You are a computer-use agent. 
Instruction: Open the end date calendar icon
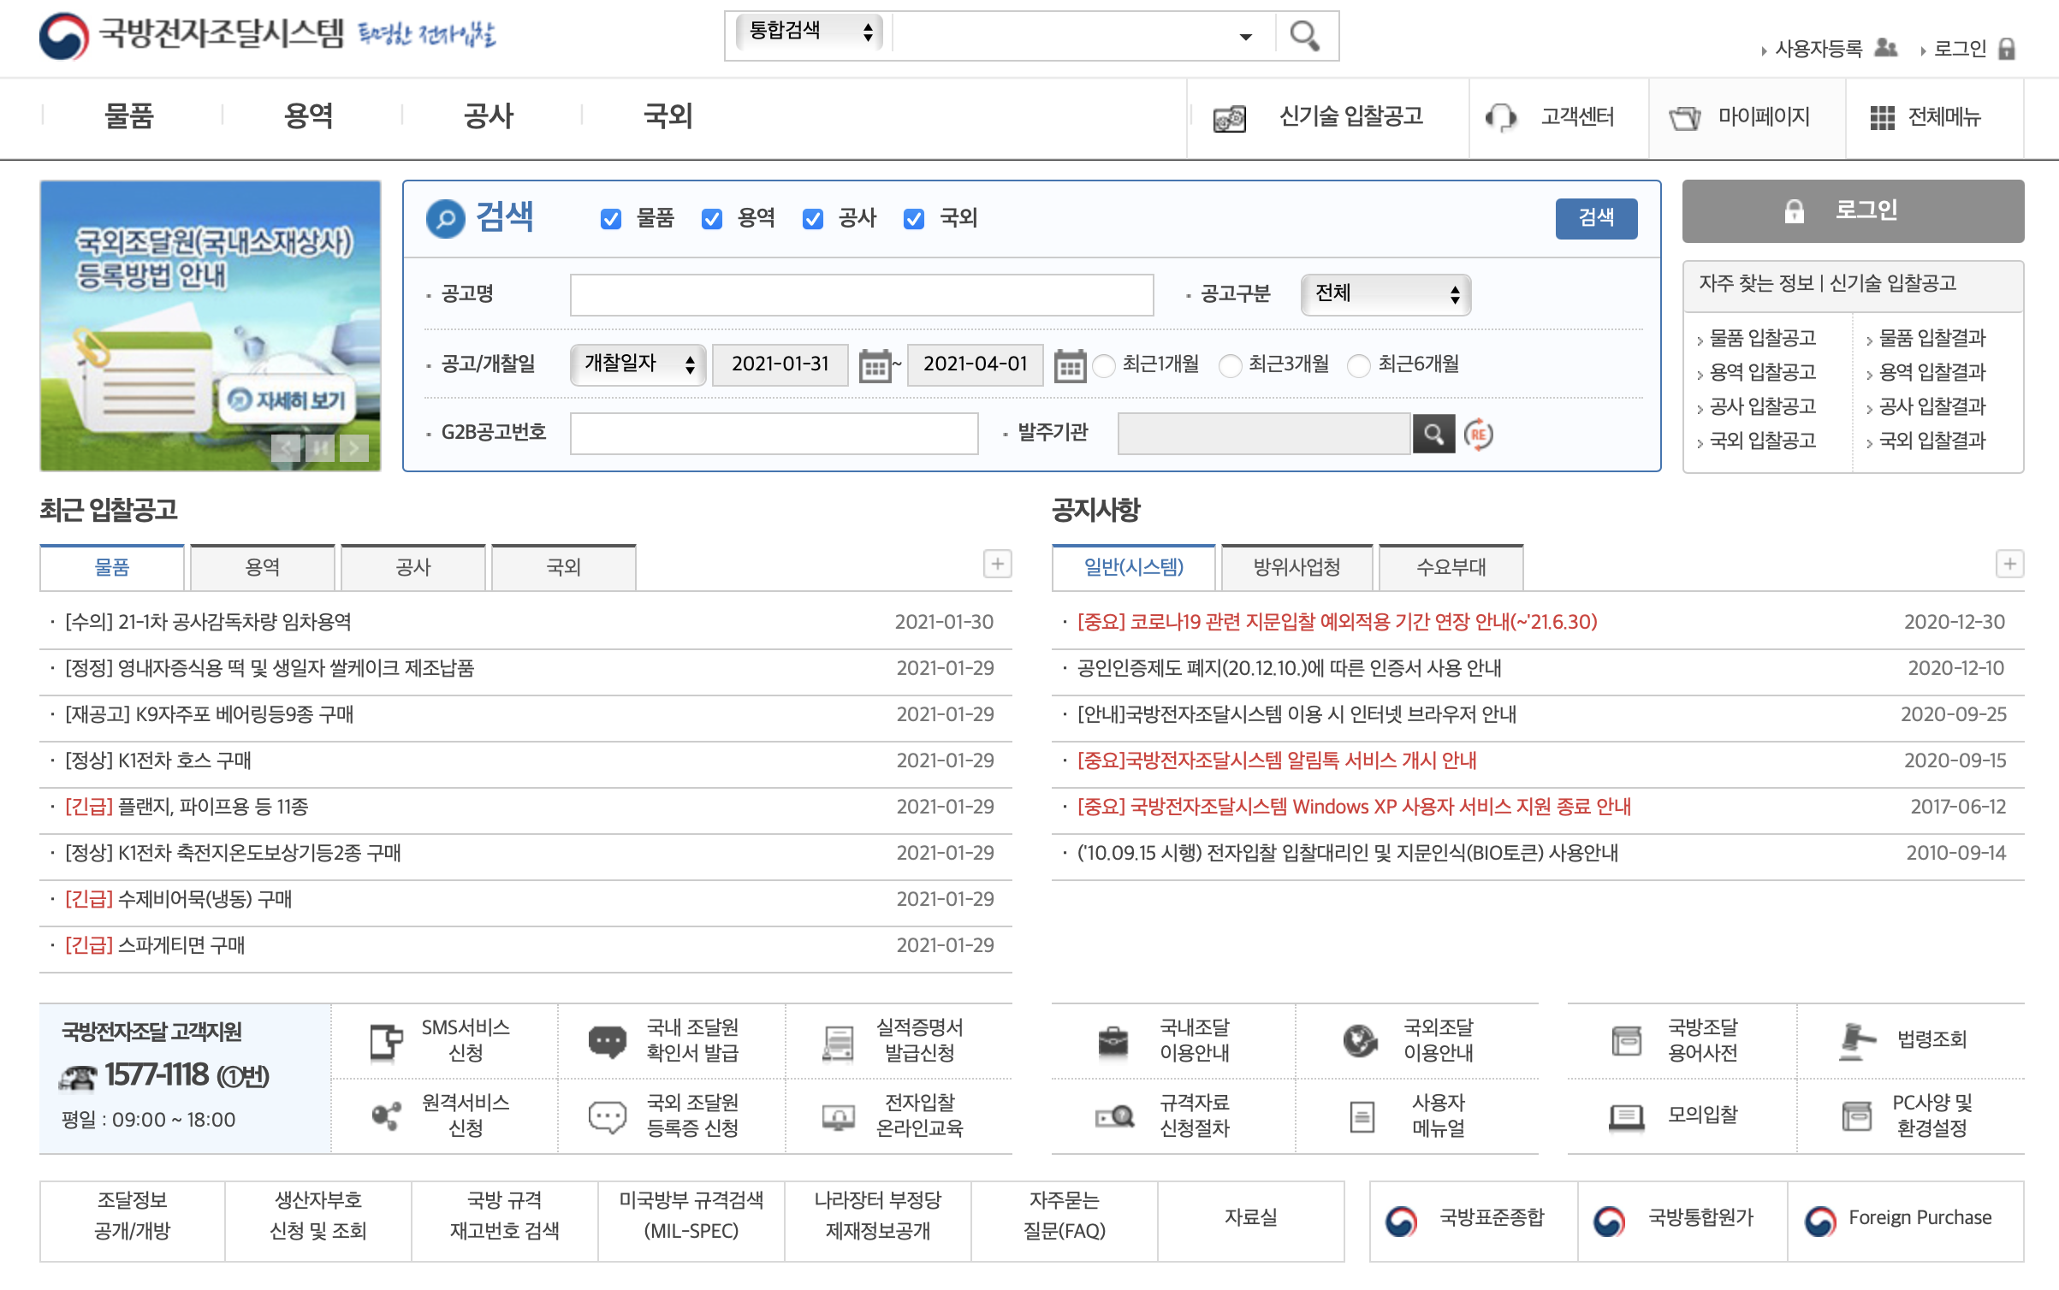1070,366
